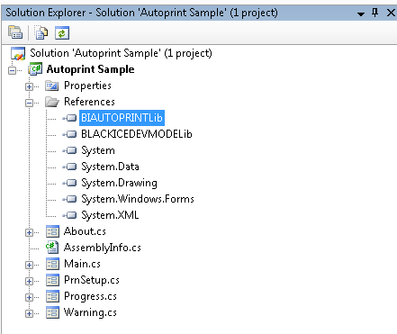This screenshot has height=334, width=397.
Task: Click the Show All Files toolbar icon
Action: pos(41,32)
